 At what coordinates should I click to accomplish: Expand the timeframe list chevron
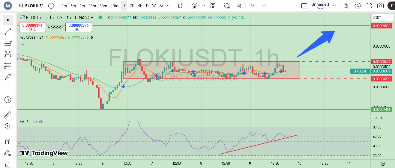(168, 6)
